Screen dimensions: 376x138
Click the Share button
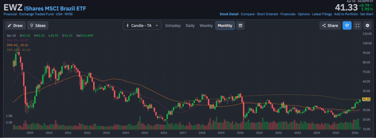[x=330, y=26]
